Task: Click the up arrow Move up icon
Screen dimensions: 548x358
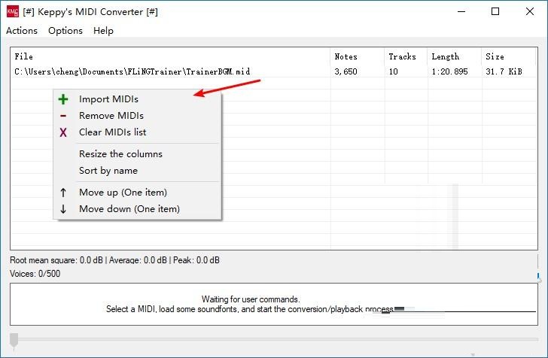Action: (63, 193)
